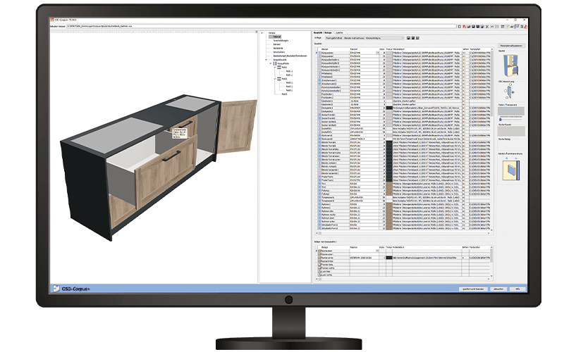The width and height of the screenshot is (564, 352).
Task: Select the Schubladefront1 row in the Bauteile table
Action: pos(404,225)
